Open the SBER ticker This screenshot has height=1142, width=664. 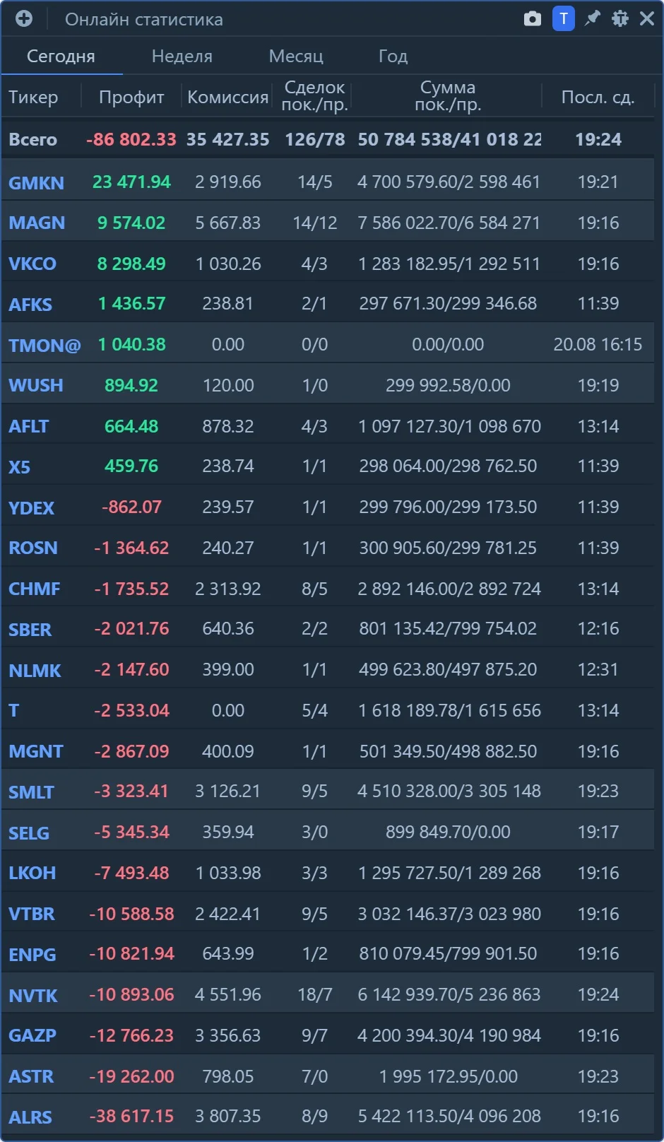tap(30, 630)
